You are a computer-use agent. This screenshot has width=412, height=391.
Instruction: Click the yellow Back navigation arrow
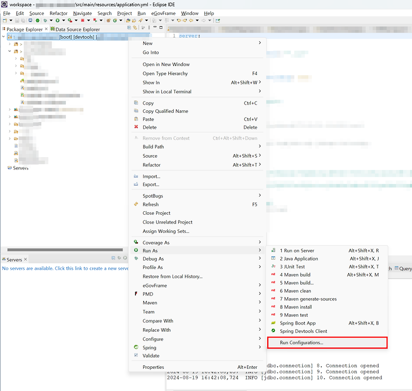click(x=191, y=21)
